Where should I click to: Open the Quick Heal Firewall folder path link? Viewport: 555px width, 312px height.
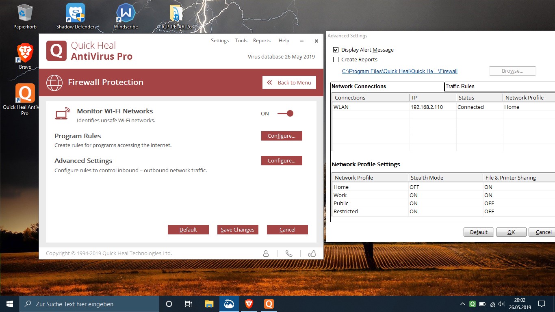point(400,71)
